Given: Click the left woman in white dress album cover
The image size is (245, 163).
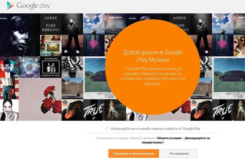Looking at the screenshot, I should 115,111.
